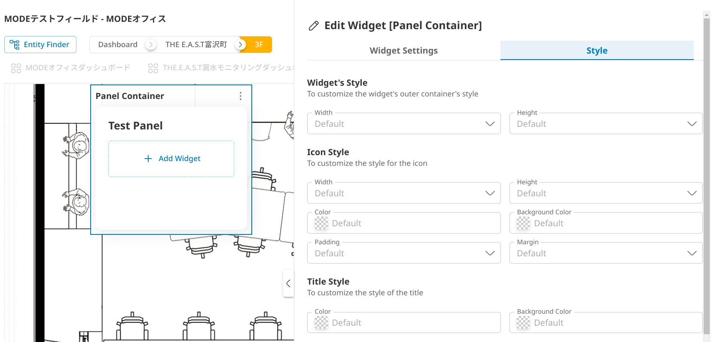Select the Style tab
The image size is (720, 342).
(597, 51)
